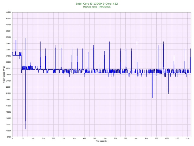This screenshot has height=146, width=194.
Task: Click the y-axis value 1233.1
Action: [9, 125]
